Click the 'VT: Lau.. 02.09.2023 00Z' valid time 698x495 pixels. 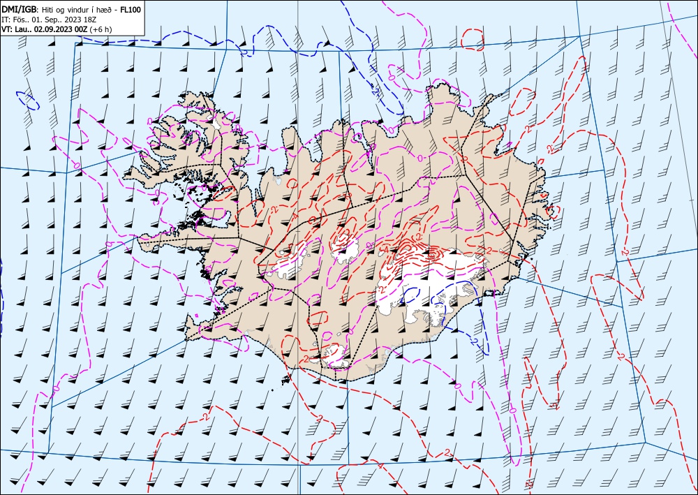[45, 29]
